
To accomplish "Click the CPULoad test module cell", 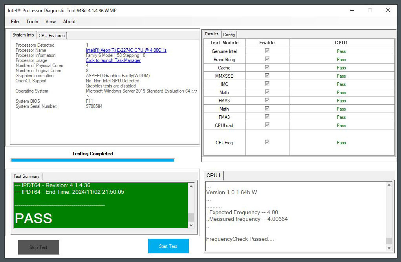I will (224, 126).
